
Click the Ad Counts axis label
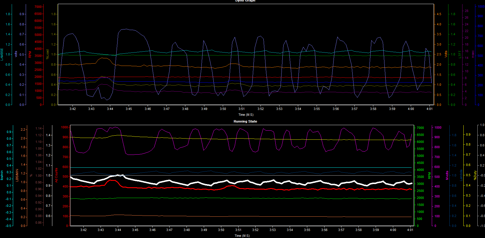(56, 175)
